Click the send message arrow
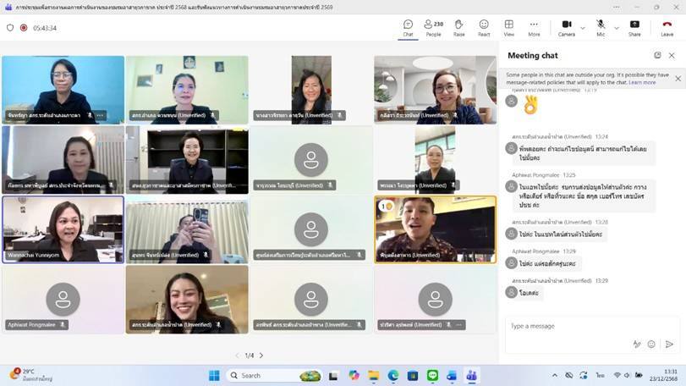Screen dimensions: 686x386 click(x=669, y=344)
